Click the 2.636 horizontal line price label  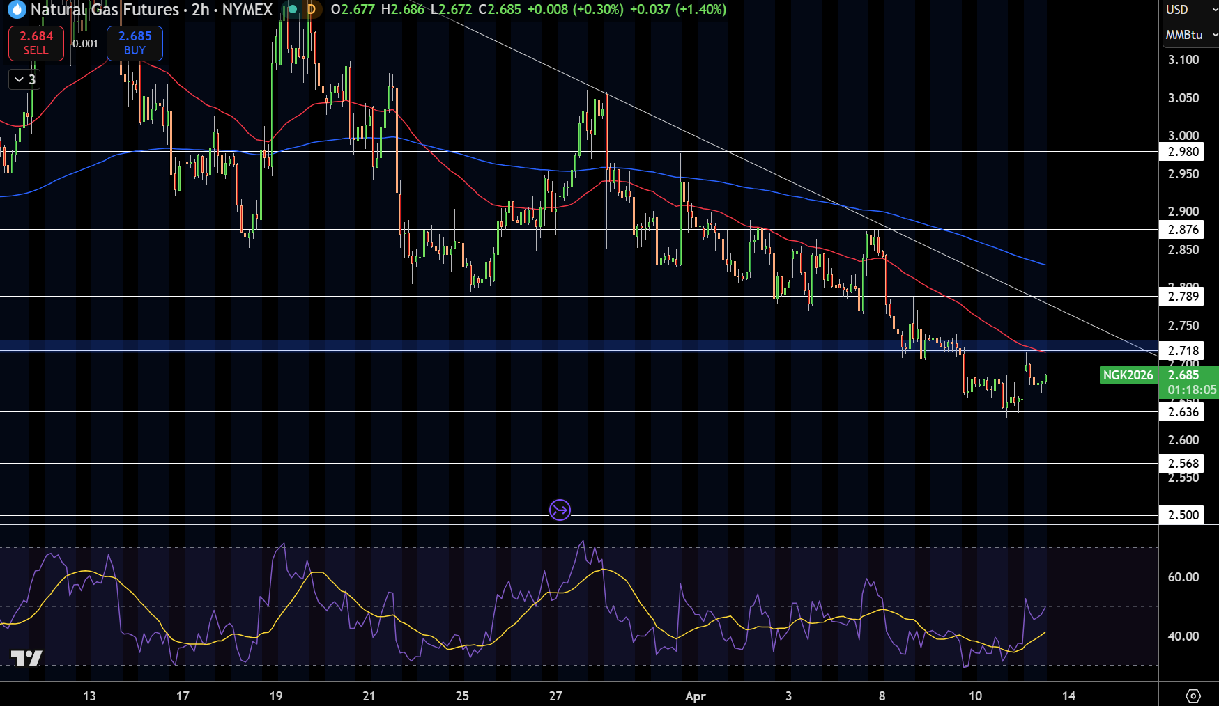1182,412
